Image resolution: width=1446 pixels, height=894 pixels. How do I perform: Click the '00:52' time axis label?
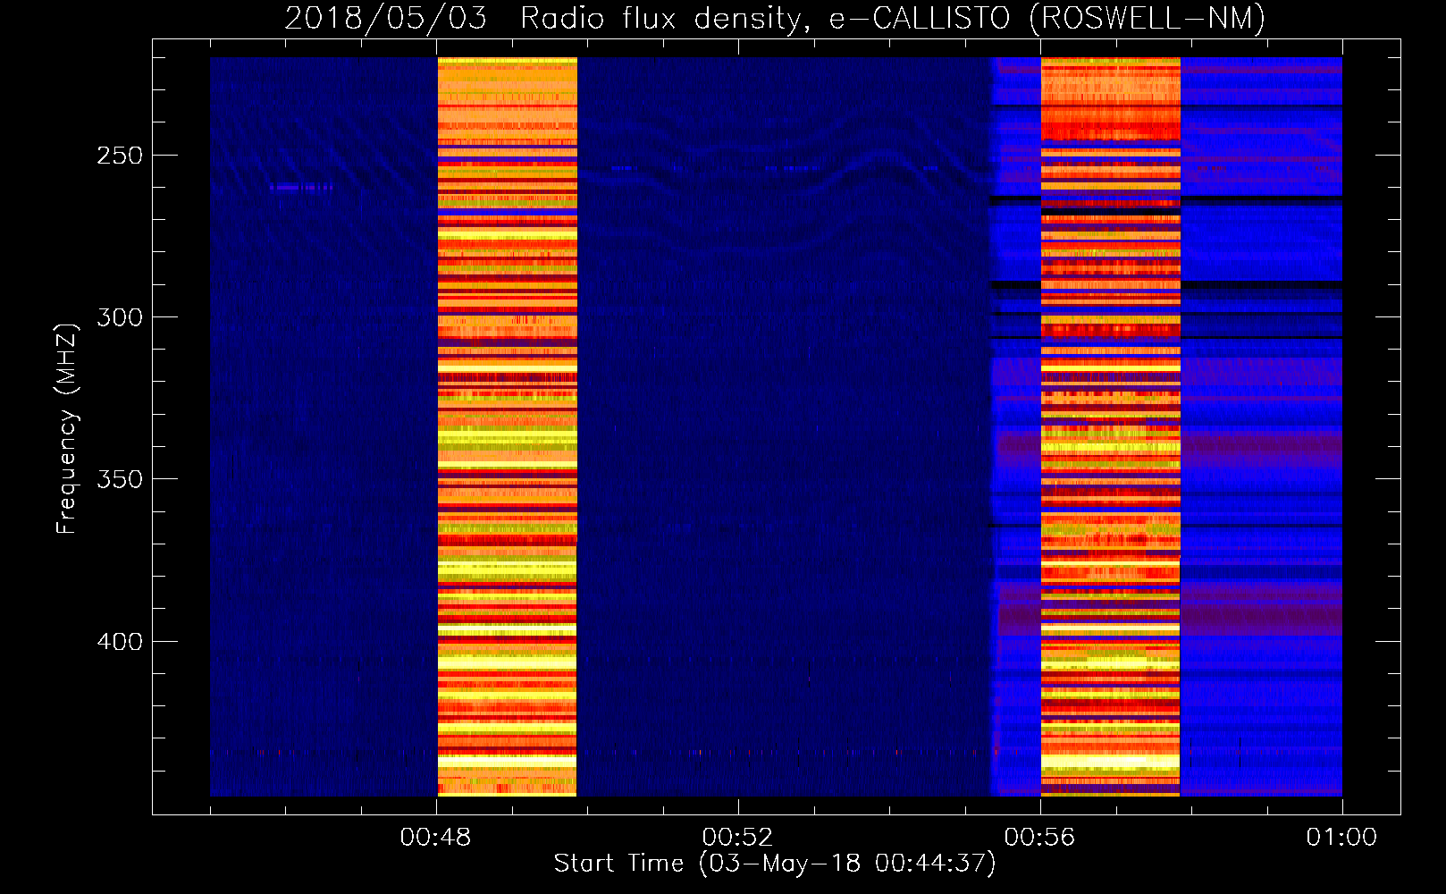tap(737, 837)
